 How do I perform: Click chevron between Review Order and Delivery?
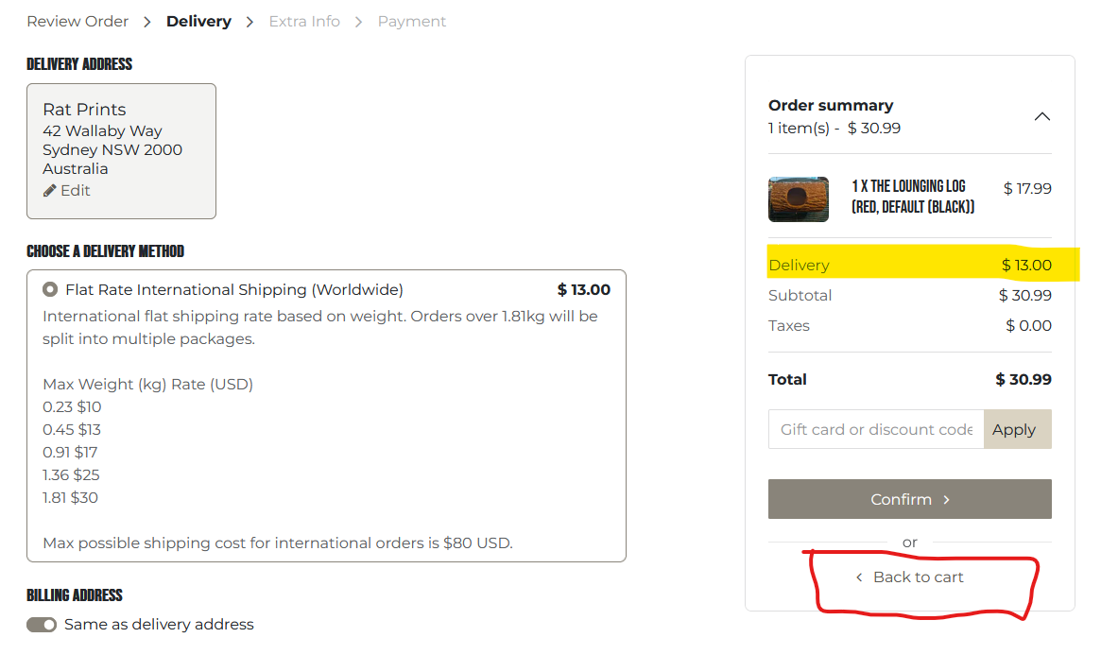147,22
